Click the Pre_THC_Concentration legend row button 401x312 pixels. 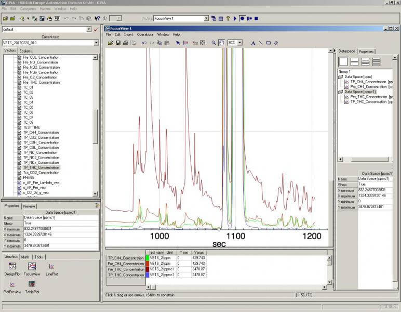pos(126,269)
